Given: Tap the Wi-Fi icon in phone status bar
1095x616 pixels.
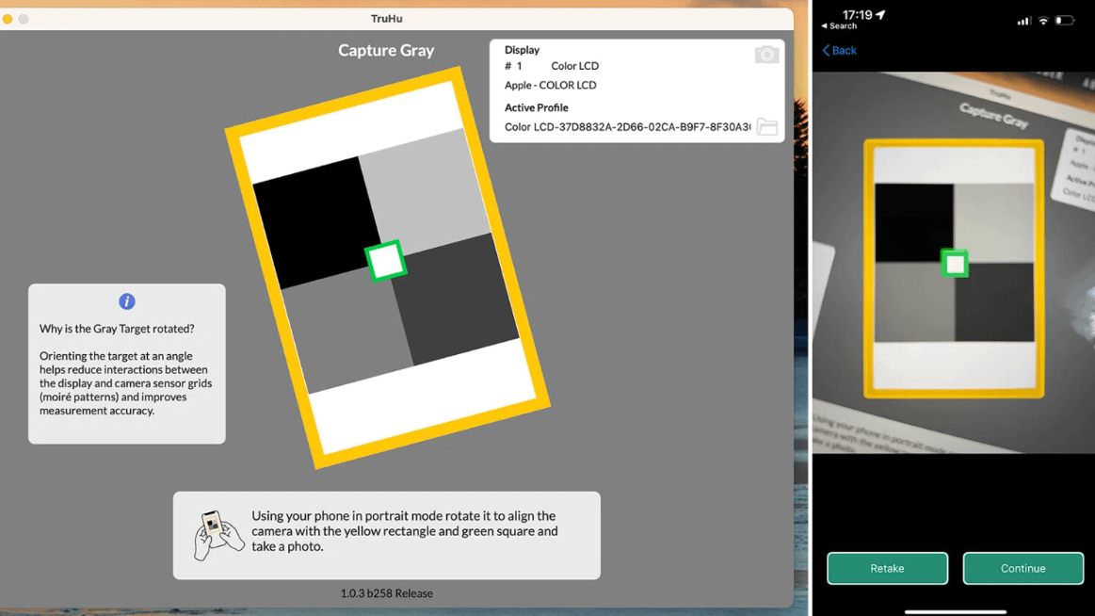Looking at the screenshot, I should [x=1043, y=20].
